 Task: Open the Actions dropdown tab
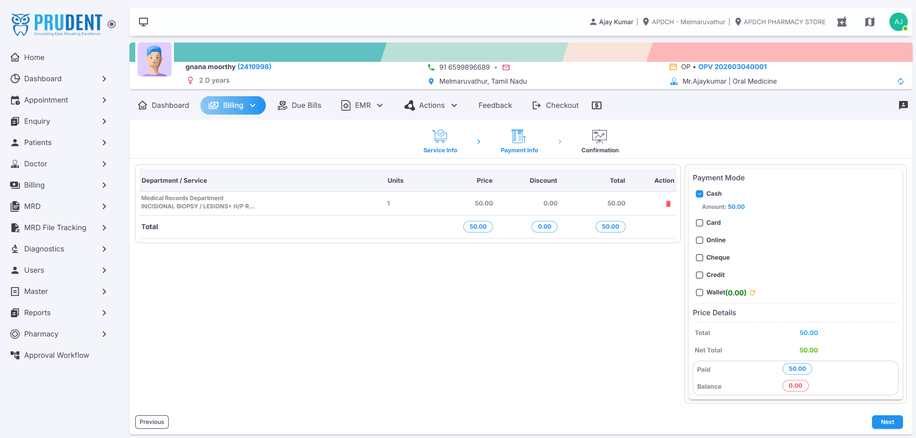[x=431, y=105]
